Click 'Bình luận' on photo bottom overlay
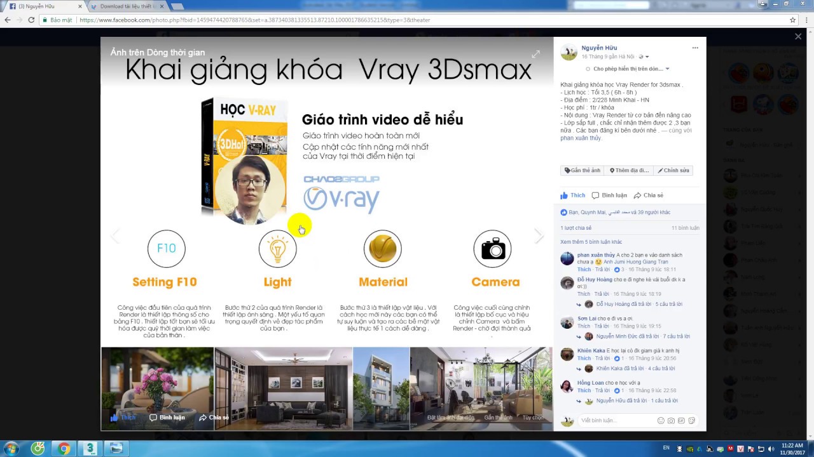 pyautogui.click(x=167, y=418)
